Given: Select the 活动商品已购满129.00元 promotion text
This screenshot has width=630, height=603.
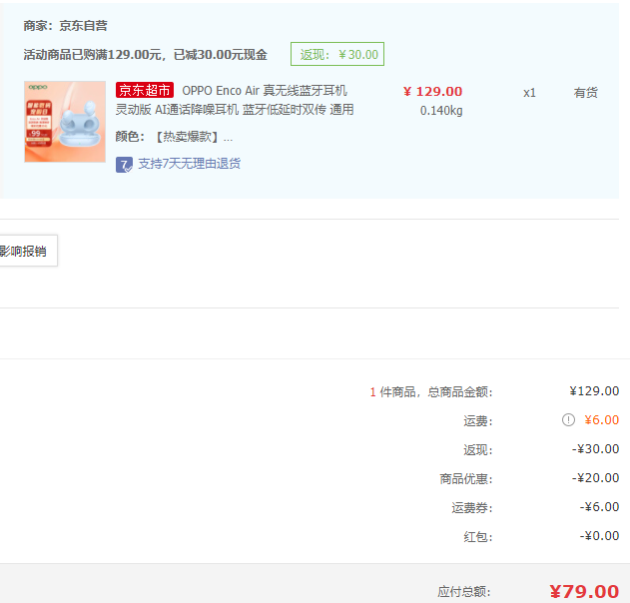Looking at the screenshot, I should (145, 54).
